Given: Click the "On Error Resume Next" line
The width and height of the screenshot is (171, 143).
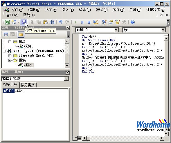Looking at the screenshot, I should click(99, 40).
